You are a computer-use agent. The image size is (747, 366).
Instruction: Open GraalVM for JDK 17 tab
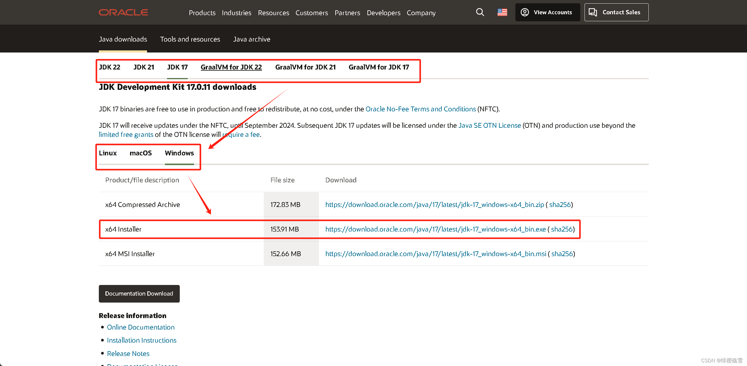coord(379,67)
